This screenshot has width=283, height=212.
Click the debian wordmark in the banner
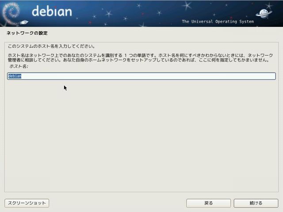(x=52, y=11)
